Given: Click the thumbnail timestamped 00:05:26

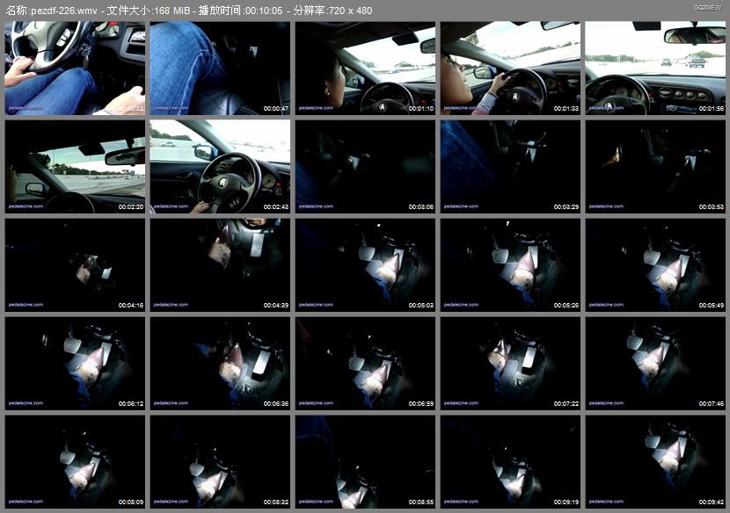Looking at the screenshot, I should (510, 265).
